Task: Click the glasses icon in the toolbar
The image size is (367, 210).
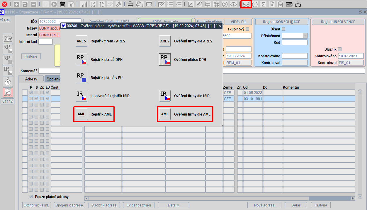Action: 246,4
